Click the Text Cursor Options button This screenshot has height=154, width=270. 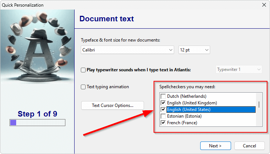112,105
